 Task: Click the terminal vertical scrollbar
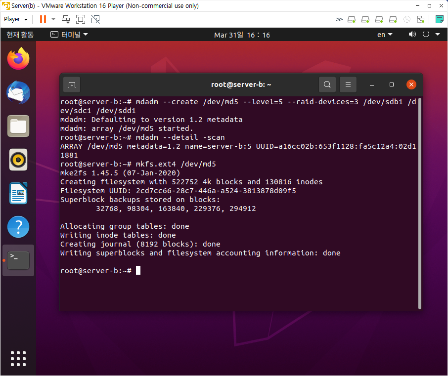point(420,203)
